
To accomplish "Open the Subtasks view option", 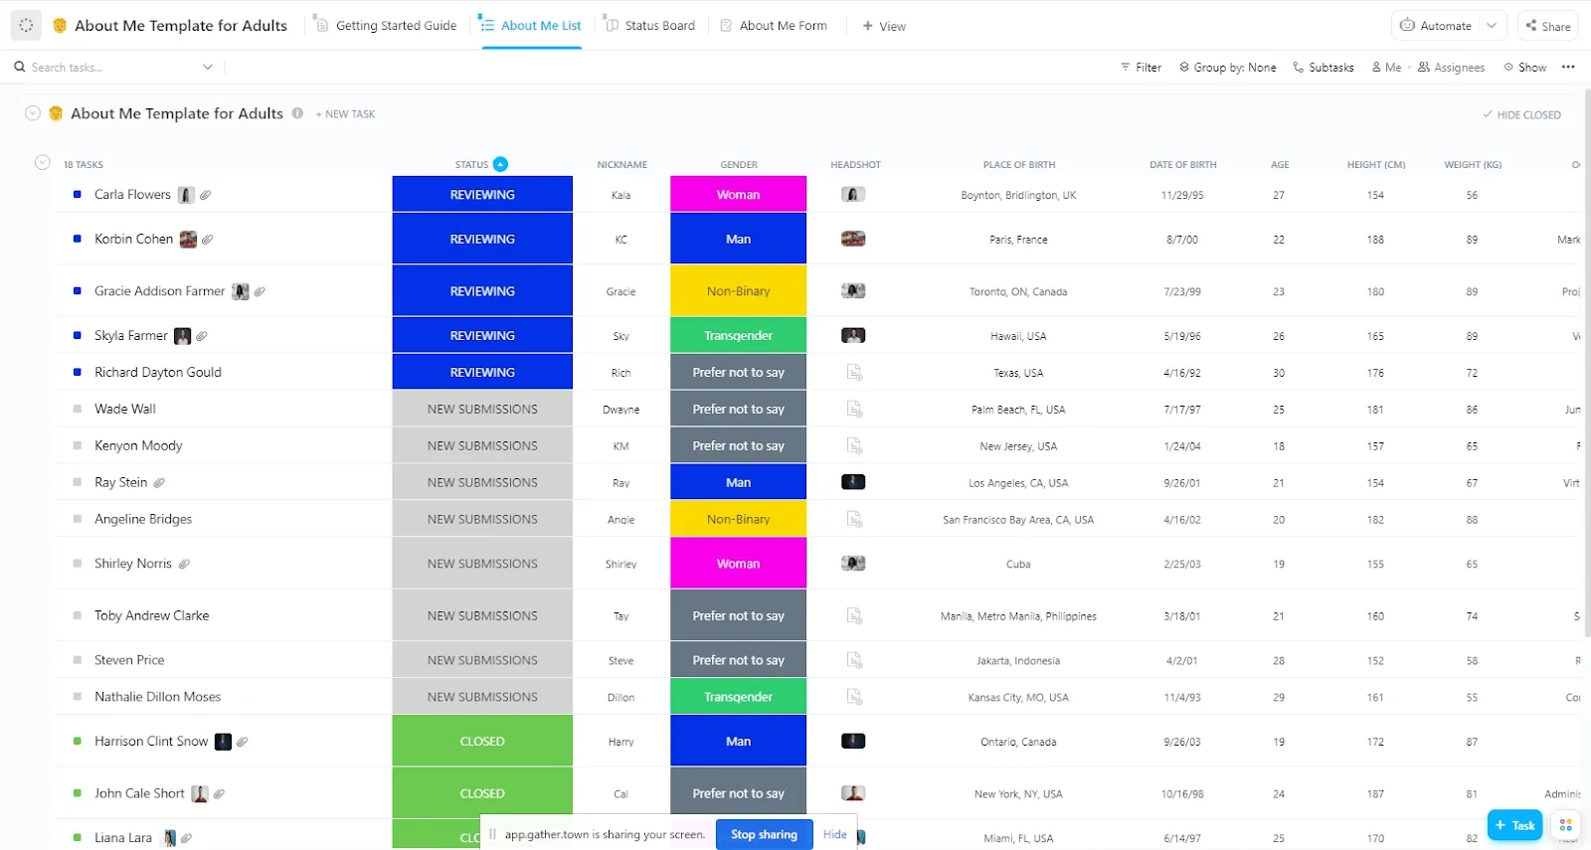I will pos(1324,68).
